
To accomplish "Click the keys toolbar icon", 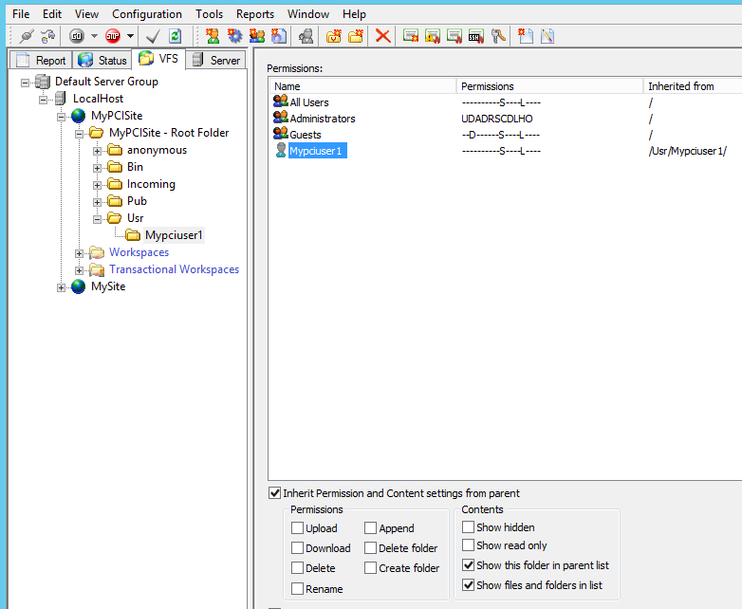I will pyautogui.click(x=496, y=36).
